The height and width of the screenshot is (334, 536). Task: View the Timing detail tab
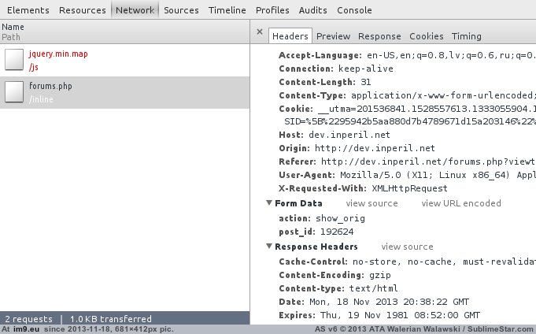point(466,36)
